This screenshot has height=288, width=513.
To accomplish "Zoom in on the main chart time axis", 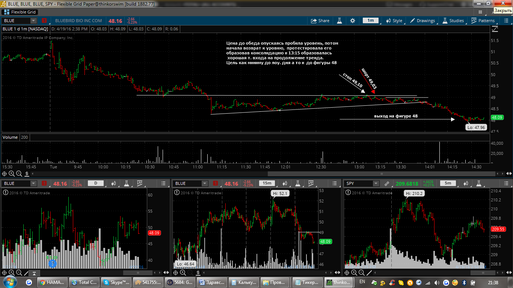I will (12, 174).
